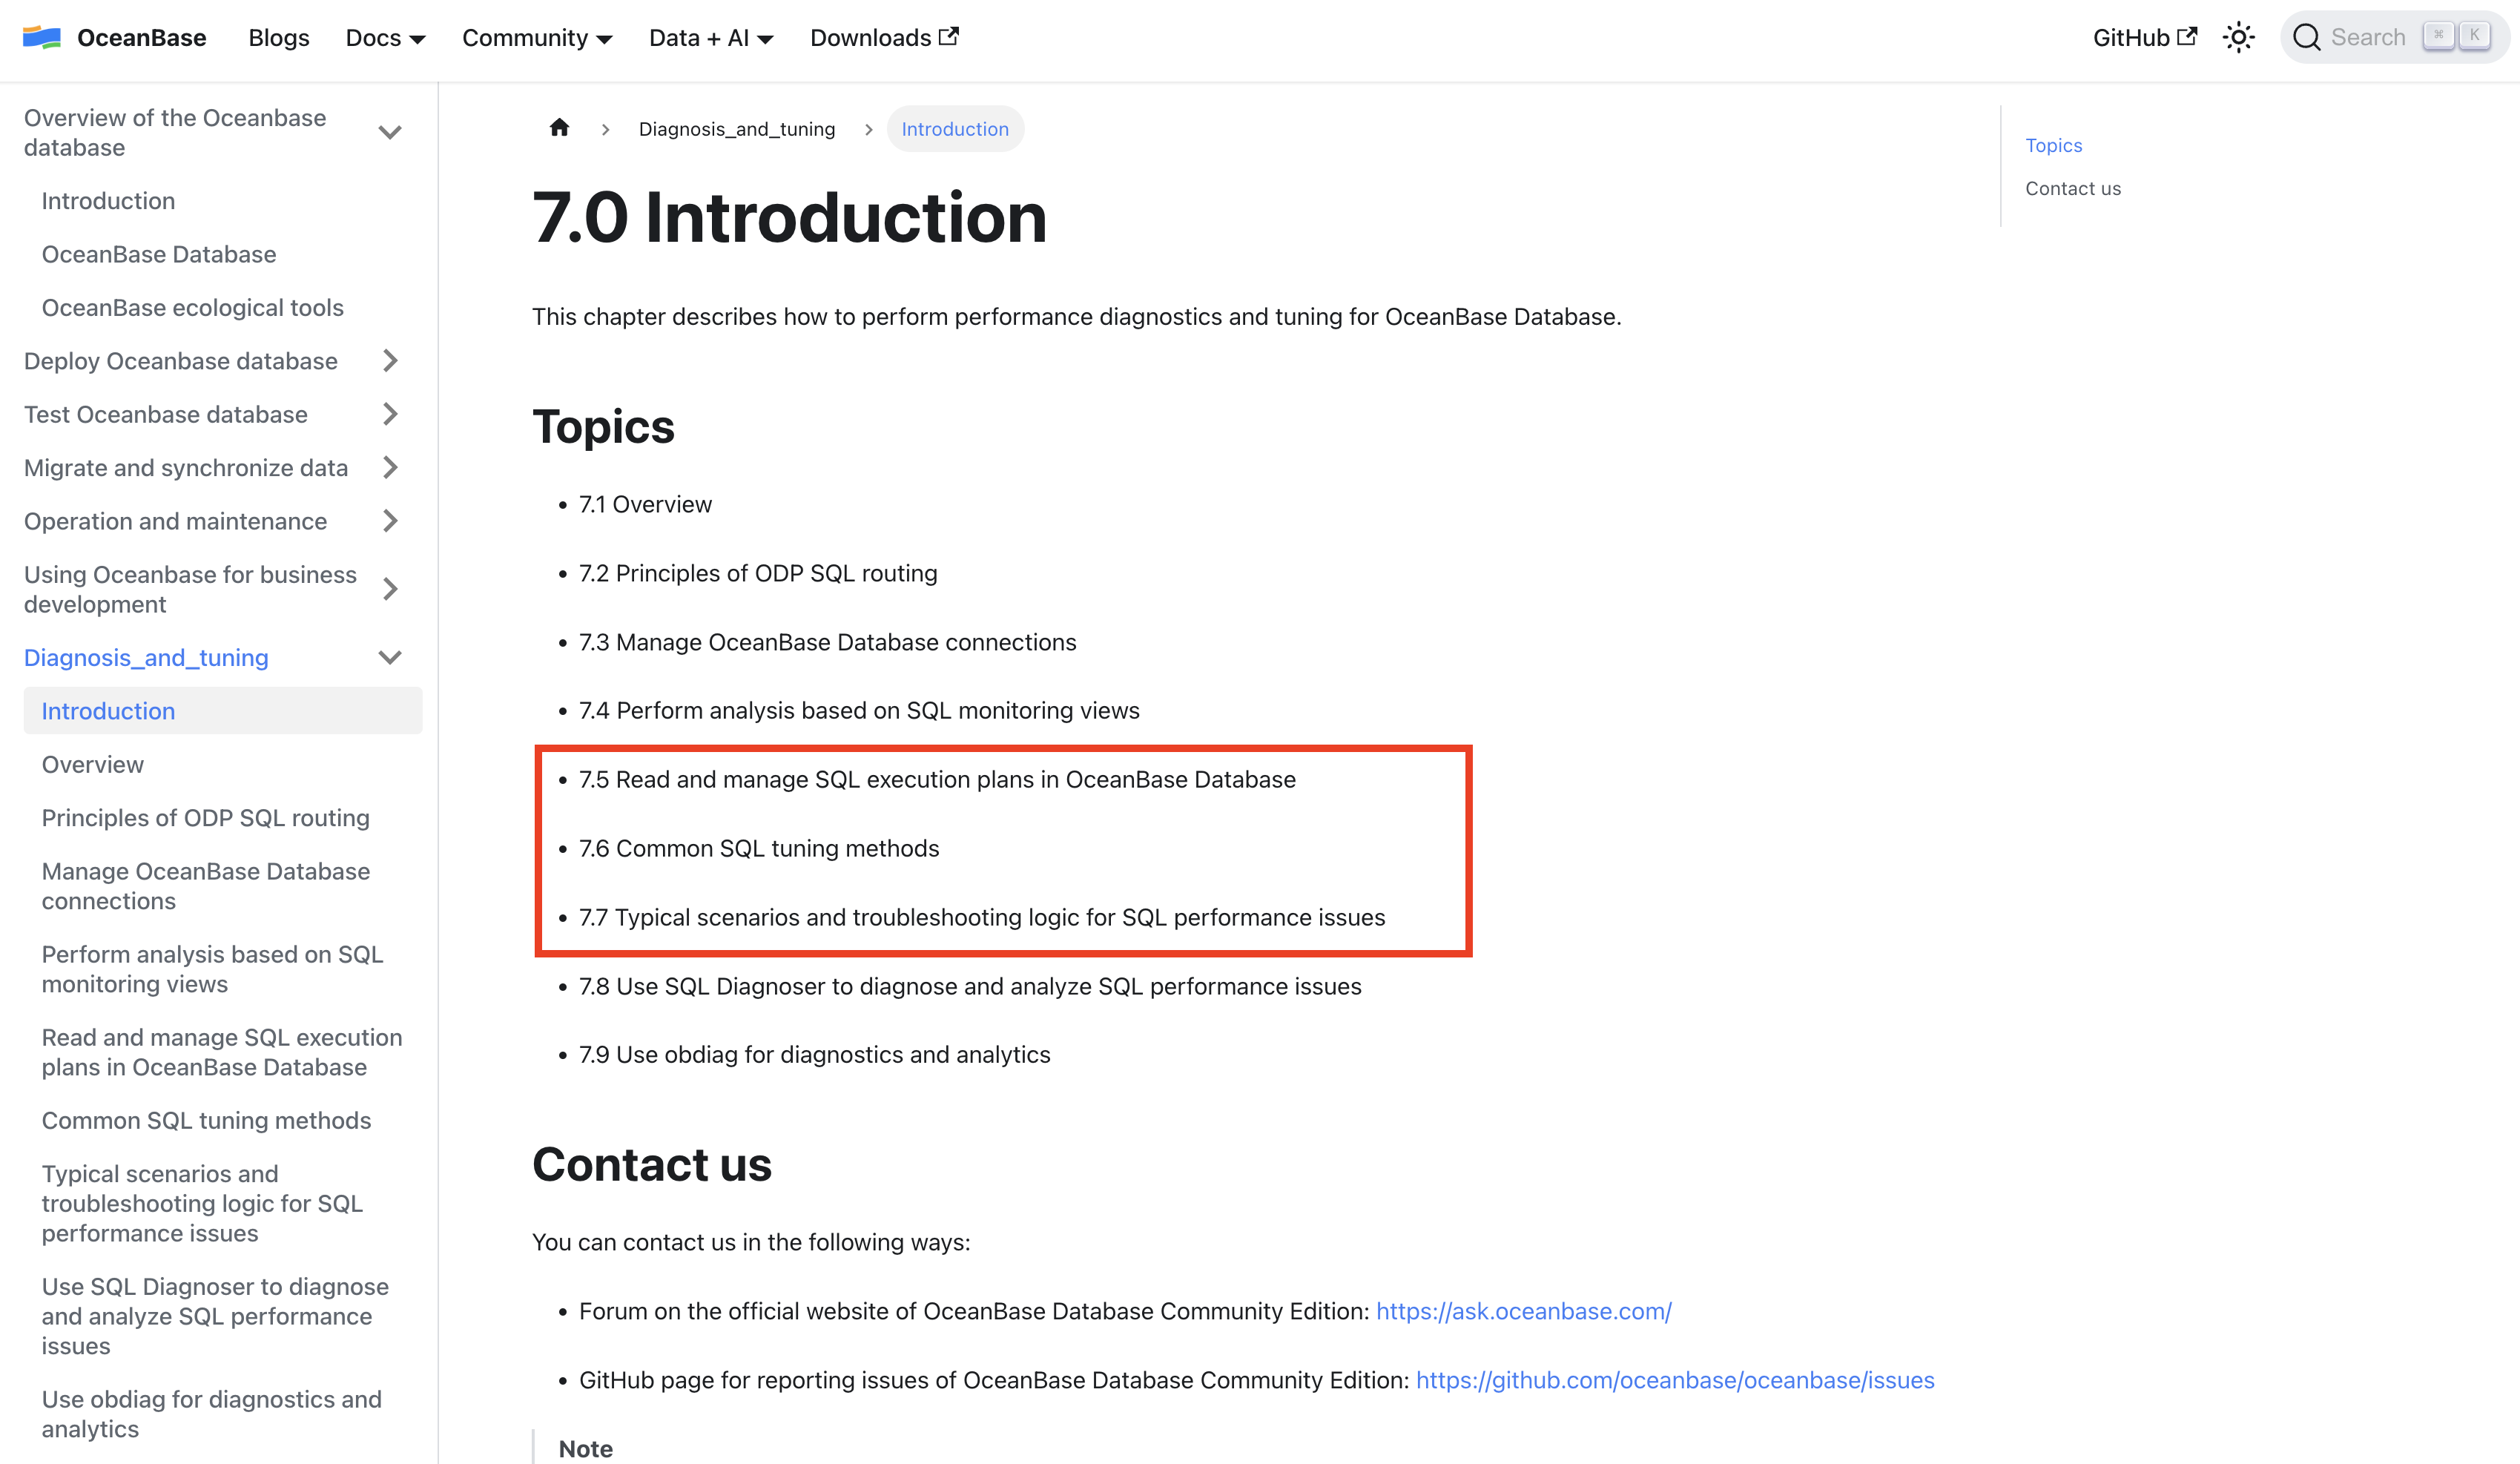The height and width of the screenshot is (1464, 2520).
Task: Expand the Migrate and synchronize data section
Action: click(391, 467)
